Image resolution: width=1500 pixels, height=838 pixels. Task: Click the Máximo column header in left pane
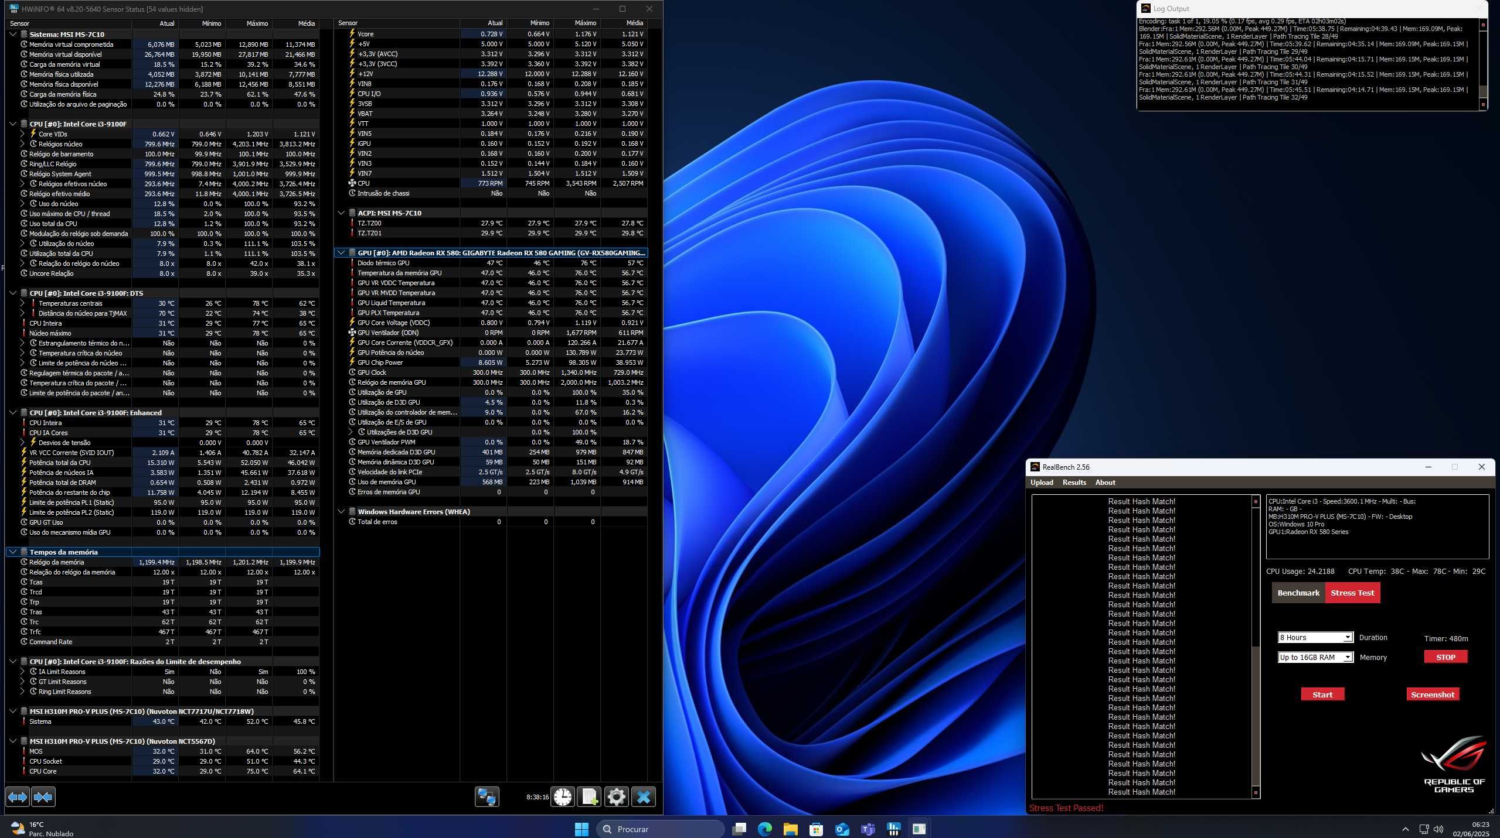(249, 23)
